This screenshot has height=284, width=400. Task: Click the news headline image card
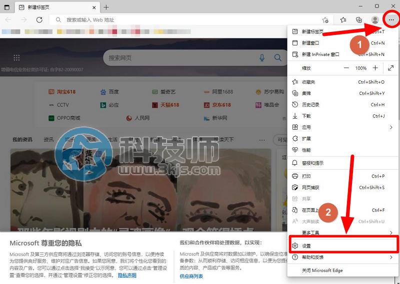[x=140, y=190]
